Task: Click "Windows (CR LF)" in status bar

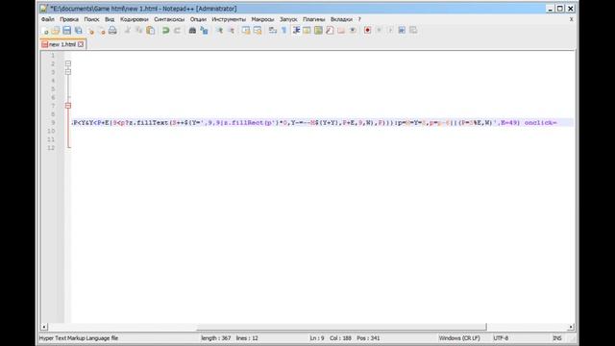Action: click(459, 338)
